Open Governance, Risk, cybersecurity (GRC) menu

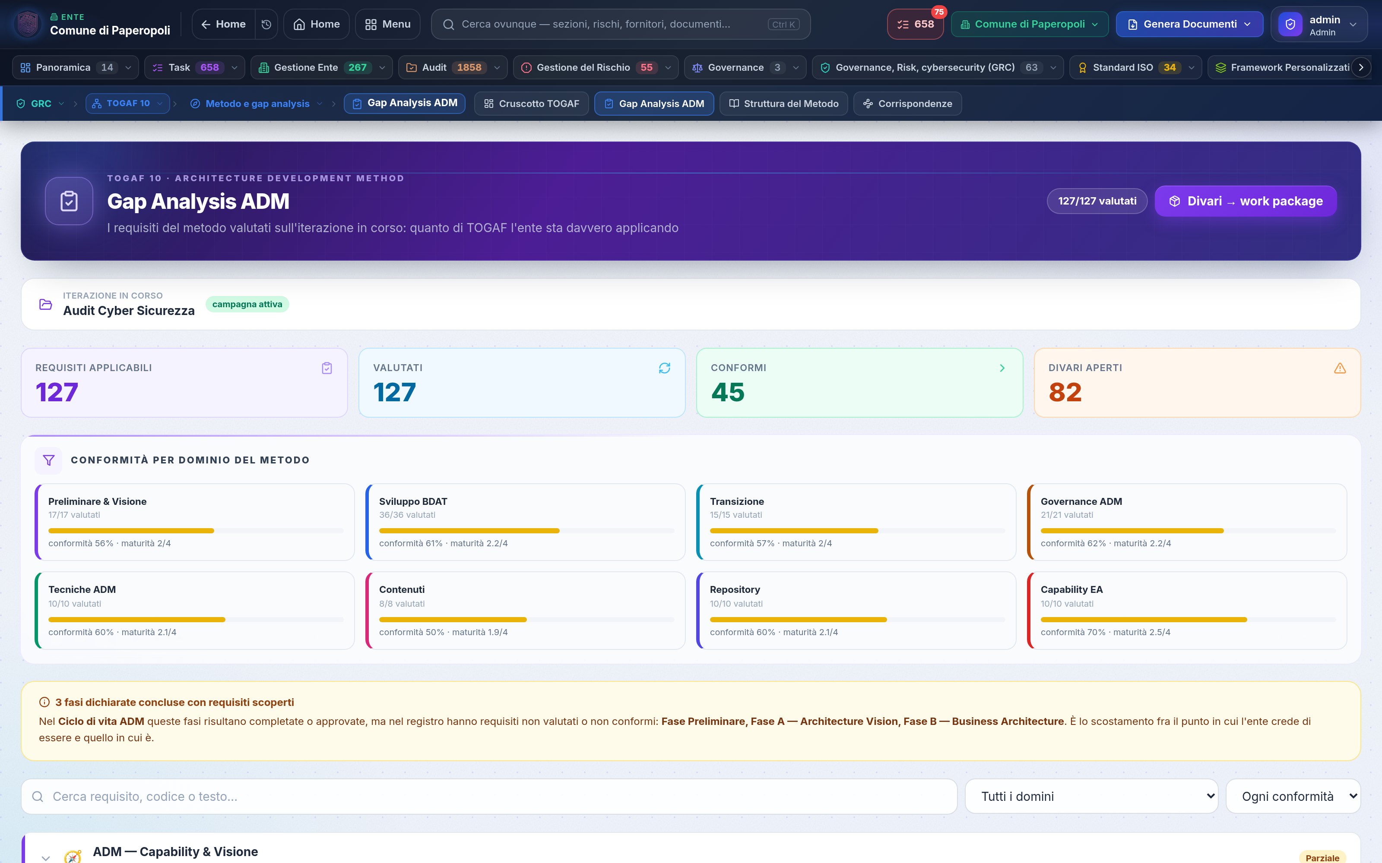(938, 67)
